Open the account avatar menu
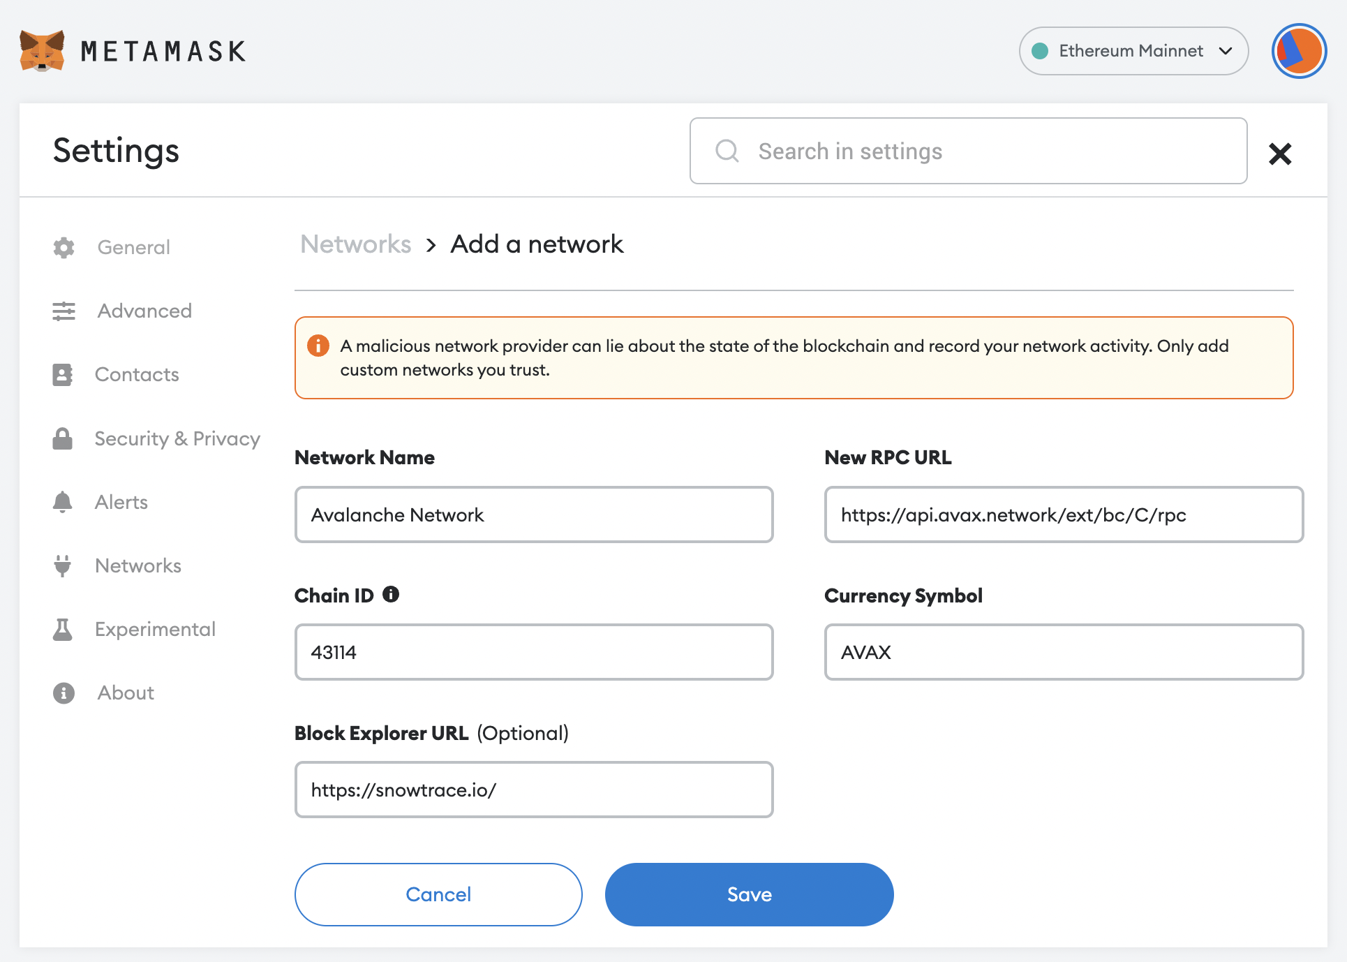The image size is (1347, 962). pyautogui.click(x=1298, y=51)
